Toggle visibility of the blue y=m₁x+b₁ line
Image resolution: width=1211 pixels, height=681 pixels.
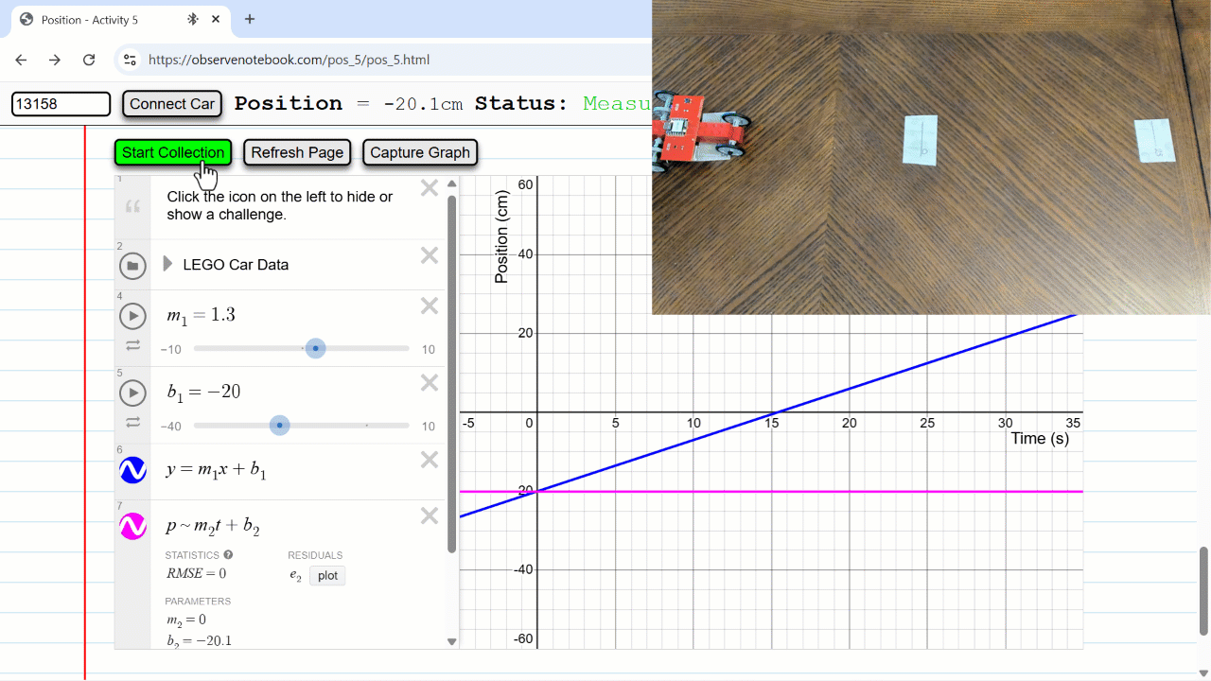tap(132, 470)
